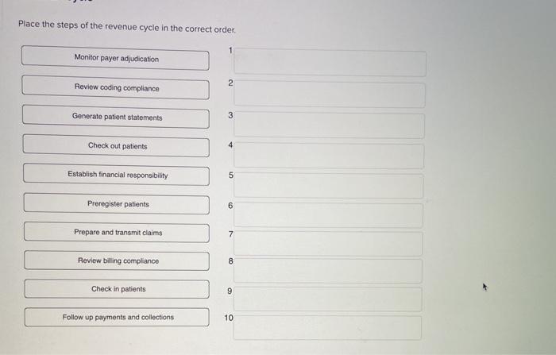Image resolution: width=556 pixels, height=355 pixels.
Task: Click empty answer slot number 2
Action: click(x=330, y=94)
